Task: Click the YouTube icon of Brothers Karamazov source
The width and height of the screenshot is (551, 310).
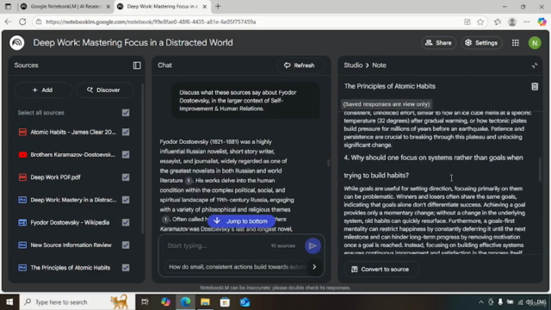Action: point(22,155)
